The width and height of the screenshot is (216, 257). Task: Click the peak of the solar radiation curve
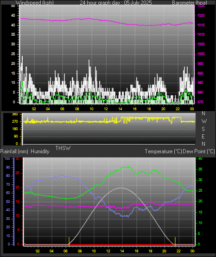121,188
